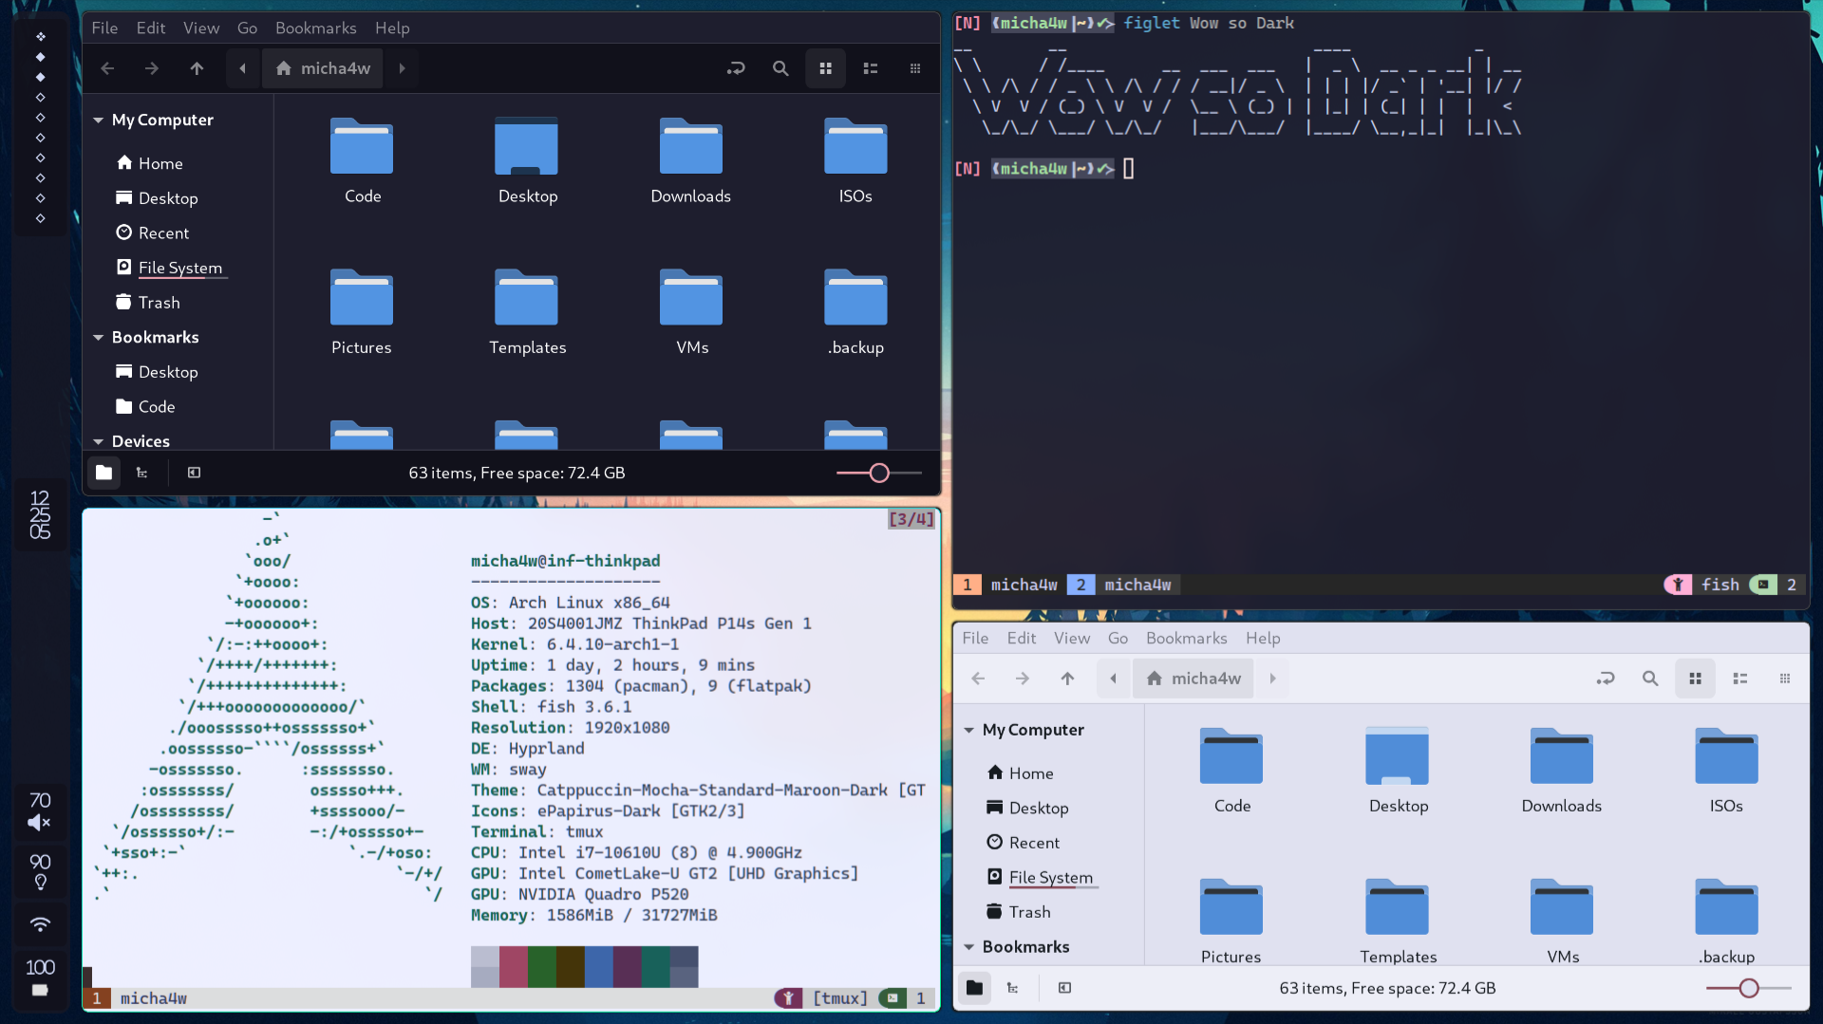Viewport: 1823px width, 1024px height.
Task: Click the left path arrow in the light file manager
Action: 1113,679
